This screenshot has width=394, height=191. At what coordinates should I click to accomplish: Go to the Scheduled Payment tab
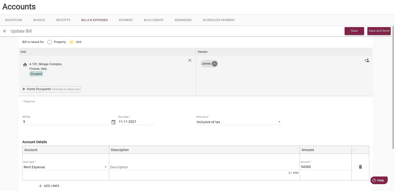[x=219, y=20]
